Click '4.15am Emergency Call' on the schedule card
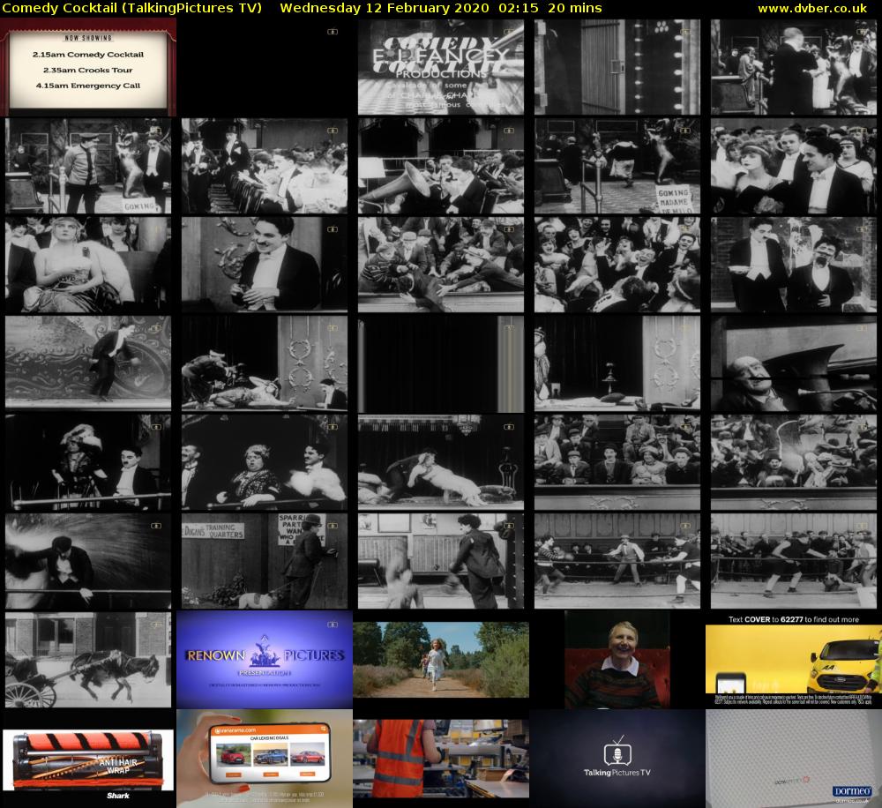 pos(87,86)
